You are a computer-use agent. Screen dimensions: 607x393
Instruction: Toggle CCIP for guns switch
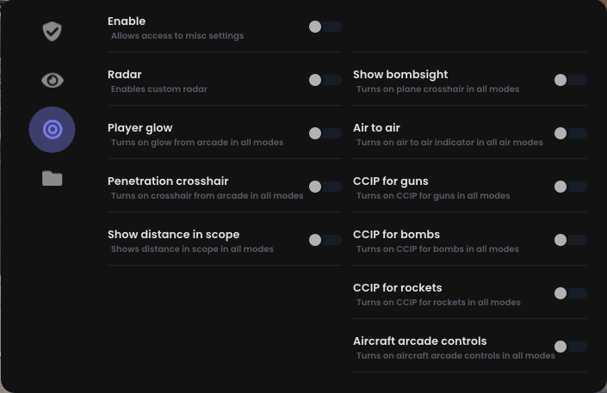[x=570, y=187]
